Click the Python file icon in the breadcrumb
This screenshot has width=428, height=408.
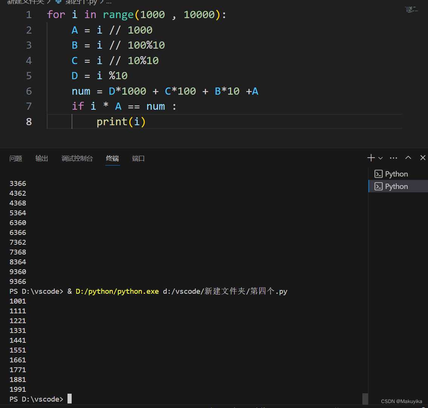(x=57, y=2)
